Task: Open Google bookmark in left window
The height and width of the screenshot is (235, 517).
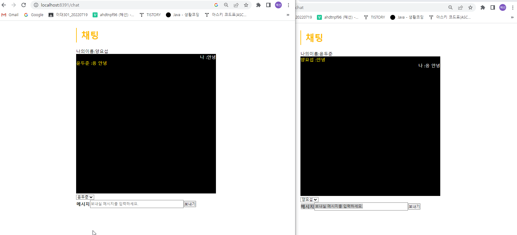Action: coord(34,15)
